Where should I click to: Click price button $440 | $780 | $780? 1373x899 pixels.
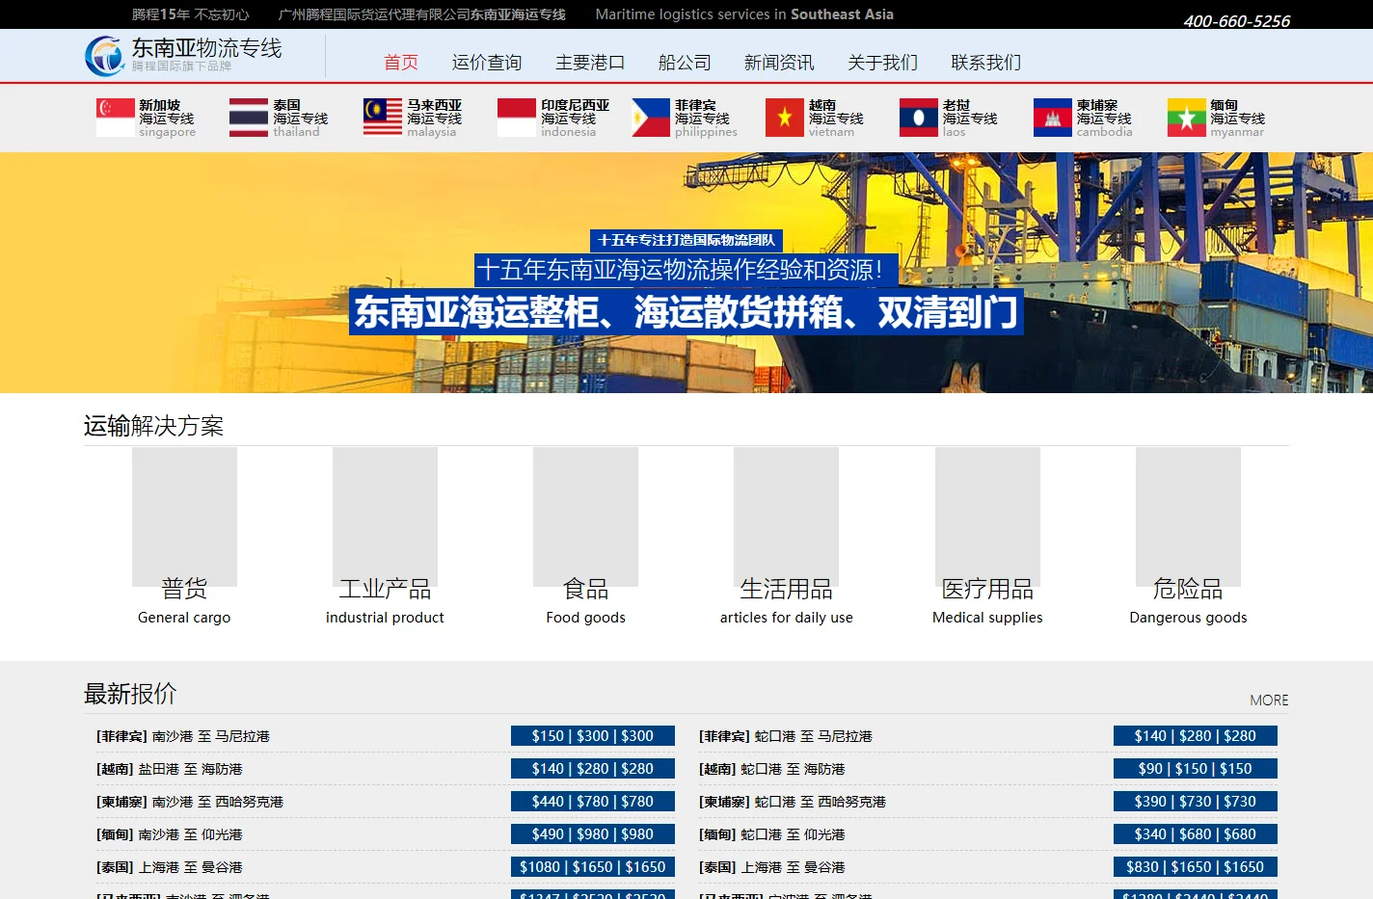[x=593, y=802]
